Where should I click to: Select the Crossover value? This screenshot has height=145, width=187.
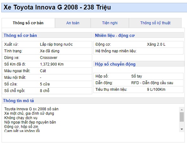tap(49, 58)
